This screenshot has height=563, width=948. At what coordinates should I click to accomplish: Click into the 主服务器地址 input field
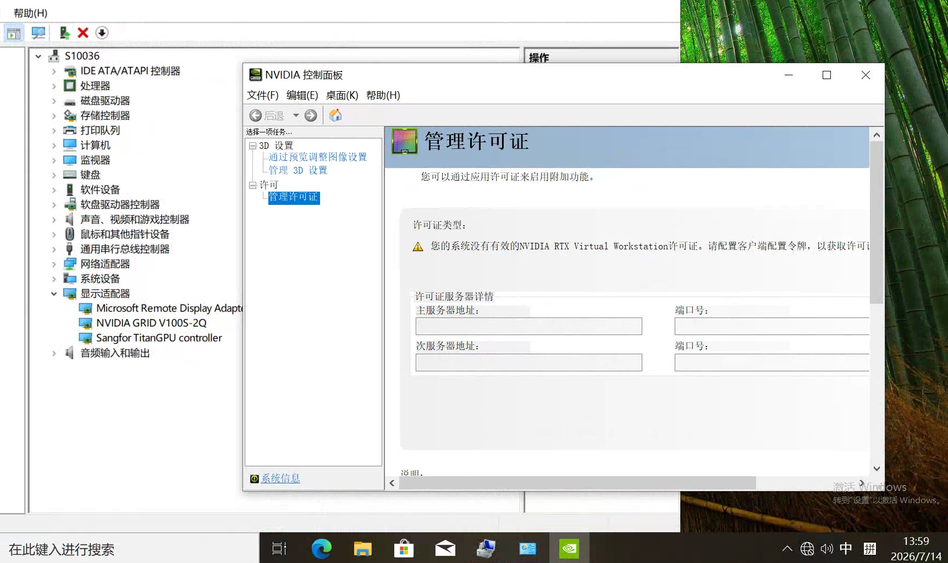(x=529, y=326)
